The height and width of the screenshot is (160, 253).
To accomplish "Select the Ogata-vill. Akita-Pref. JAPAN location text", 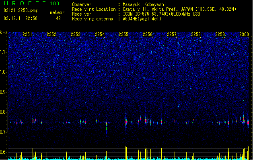I will click(179, 9).
